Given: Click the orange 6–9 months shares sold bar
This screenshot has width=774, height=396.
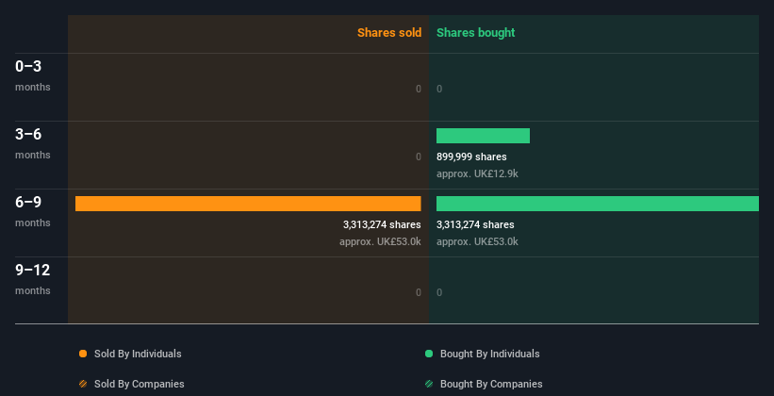Looking at the screenshot, I should [x=248, y=204].
